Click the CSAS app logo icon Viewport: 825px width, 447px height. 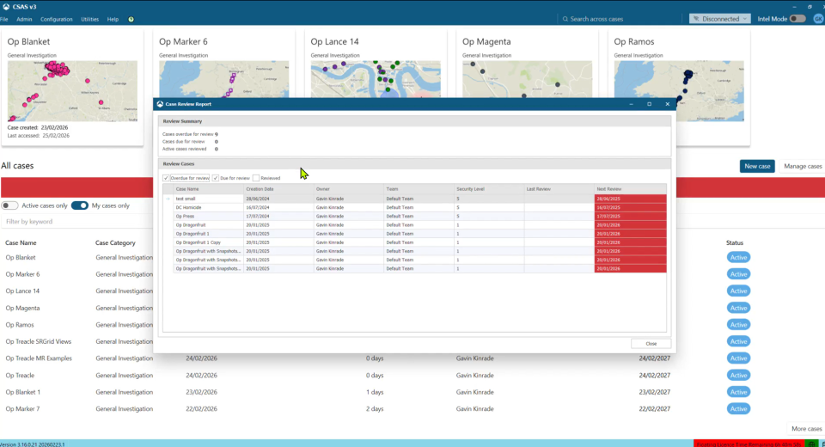pos(6,6)
